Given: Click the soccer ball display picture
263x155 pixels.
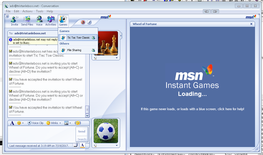Looking at the screenshot, I should (106, 131).
